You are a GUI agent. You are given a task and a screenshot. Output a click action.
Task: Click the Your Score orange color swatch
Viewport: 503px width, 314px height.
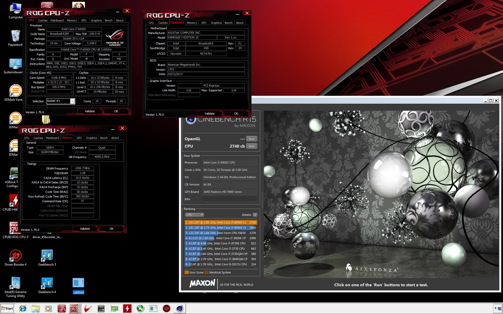pyautogui.click(x=187, y=272)
